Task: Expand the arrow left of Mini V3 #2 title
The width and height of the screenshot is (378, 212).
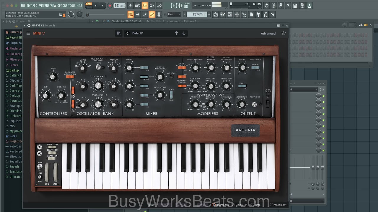Action: [x=25, y=26]
